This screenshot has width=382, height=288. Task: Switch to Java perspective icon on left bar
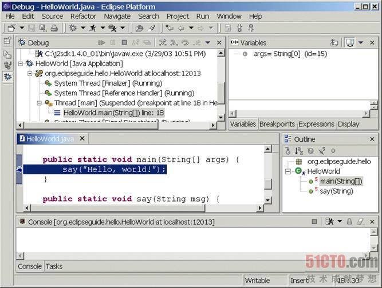[x=7, y=65]
